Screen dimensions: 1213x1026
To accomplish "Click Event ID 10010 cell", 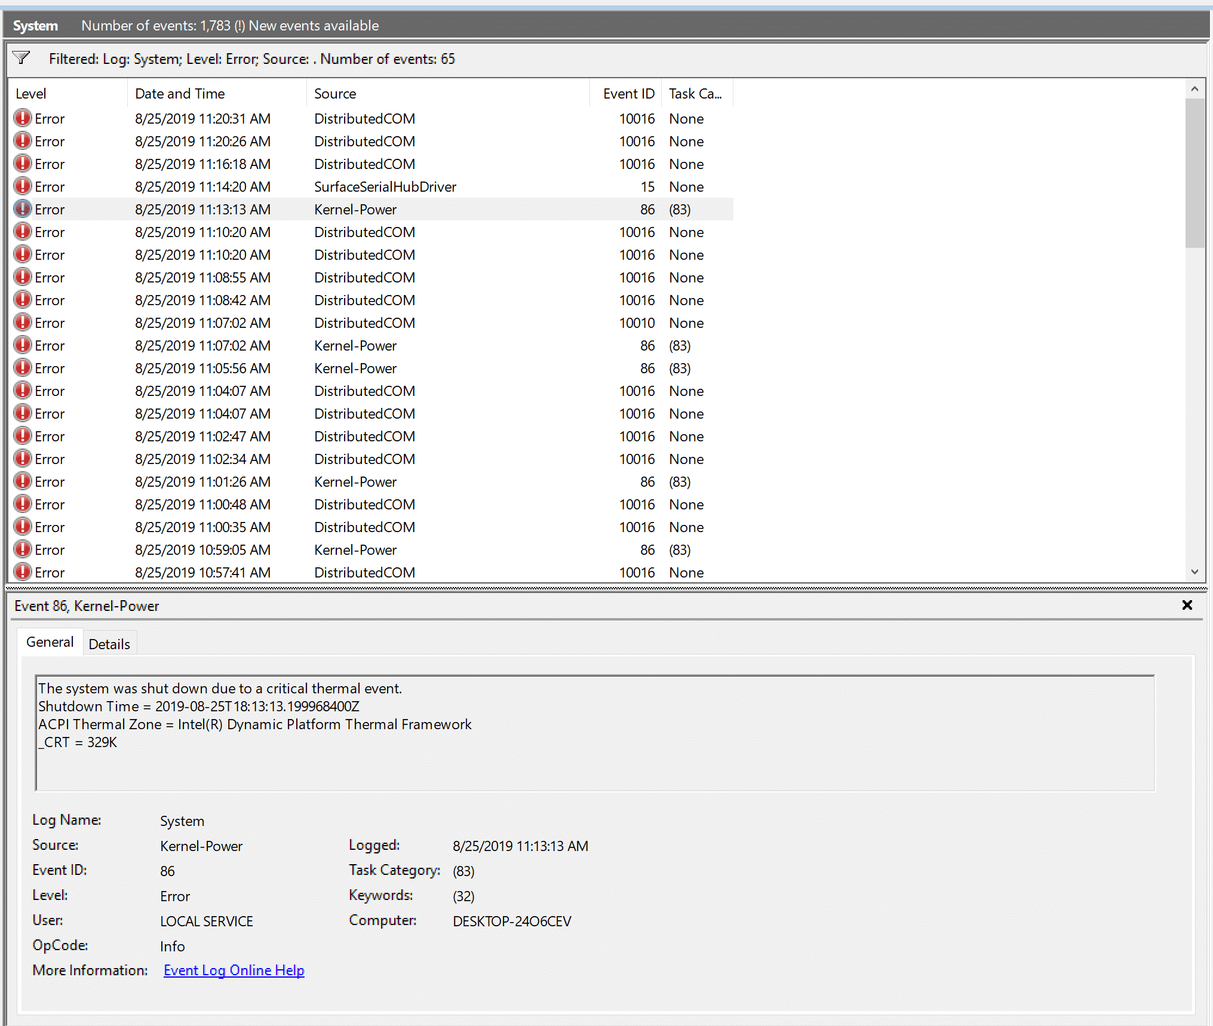I will [637, 323].
